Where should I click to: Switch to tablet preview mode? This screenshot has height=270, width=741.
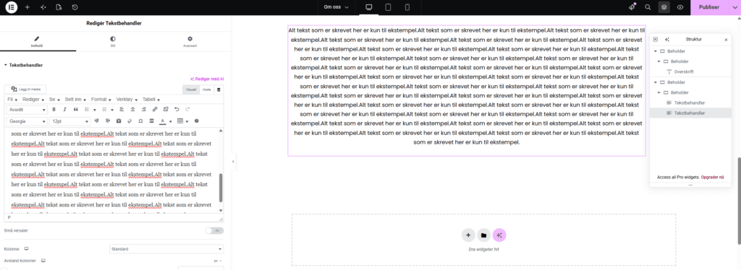point(388,7)
